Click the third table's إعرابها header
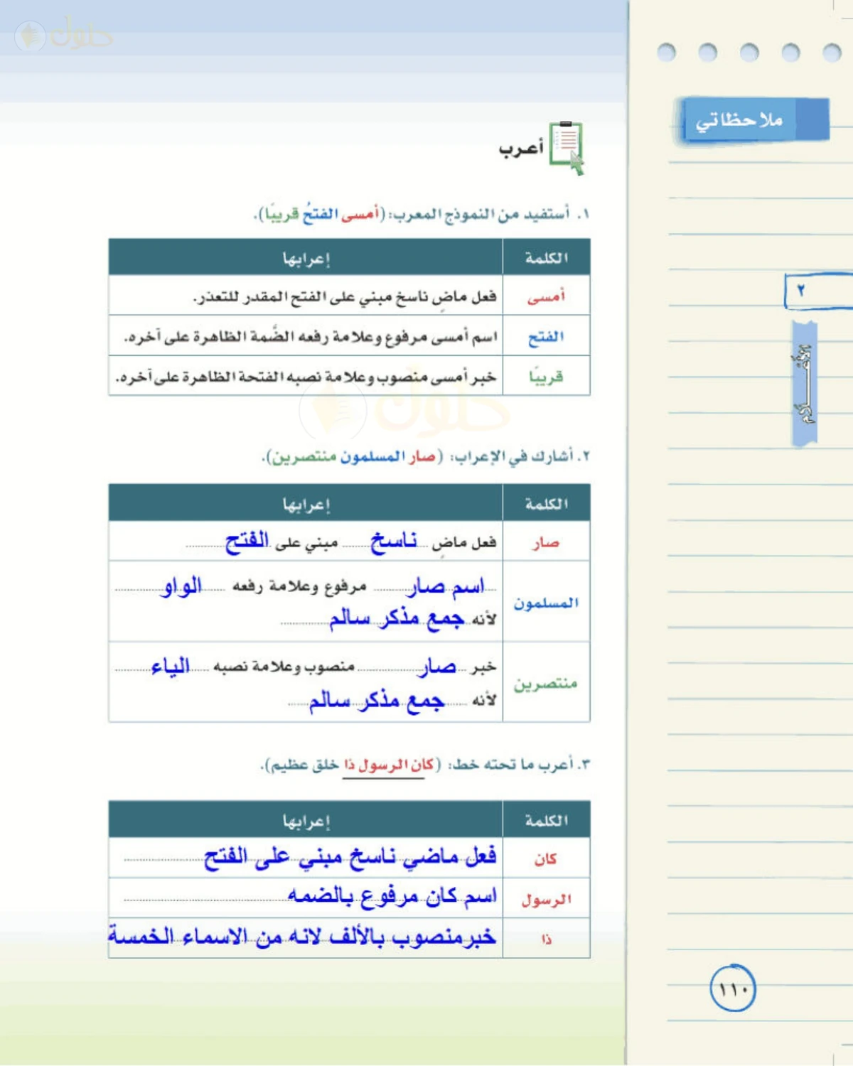This screenshot has width=853, height=1066. pos(306,821)
